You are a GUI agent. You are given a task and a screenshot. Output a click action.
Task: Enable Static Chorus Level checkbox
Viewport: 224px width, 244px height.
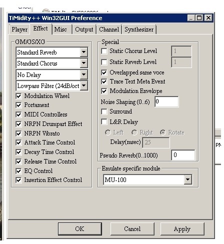point(104,51)
